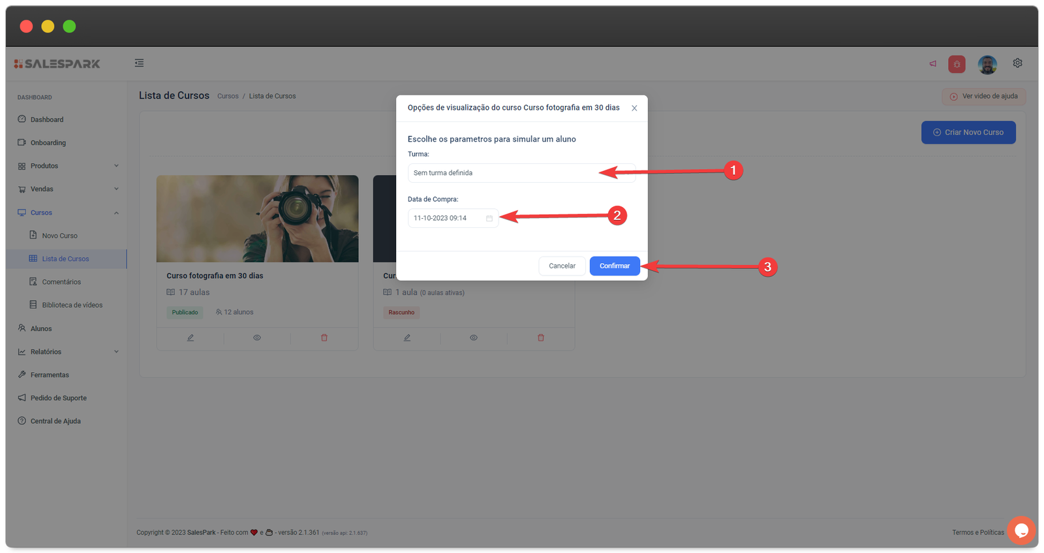Click the red bug report icon
Viewport: 1044px width, 553px height.
click(957, 64)
